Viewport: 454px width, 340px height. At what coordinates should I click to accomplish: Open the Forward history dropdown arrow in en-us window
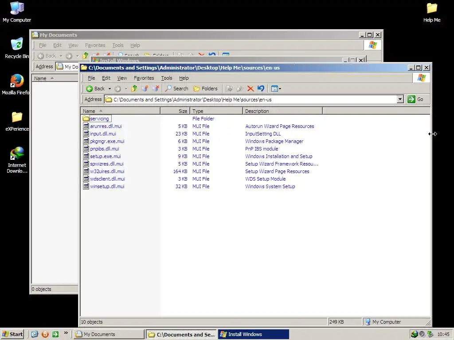pos(126,89)
